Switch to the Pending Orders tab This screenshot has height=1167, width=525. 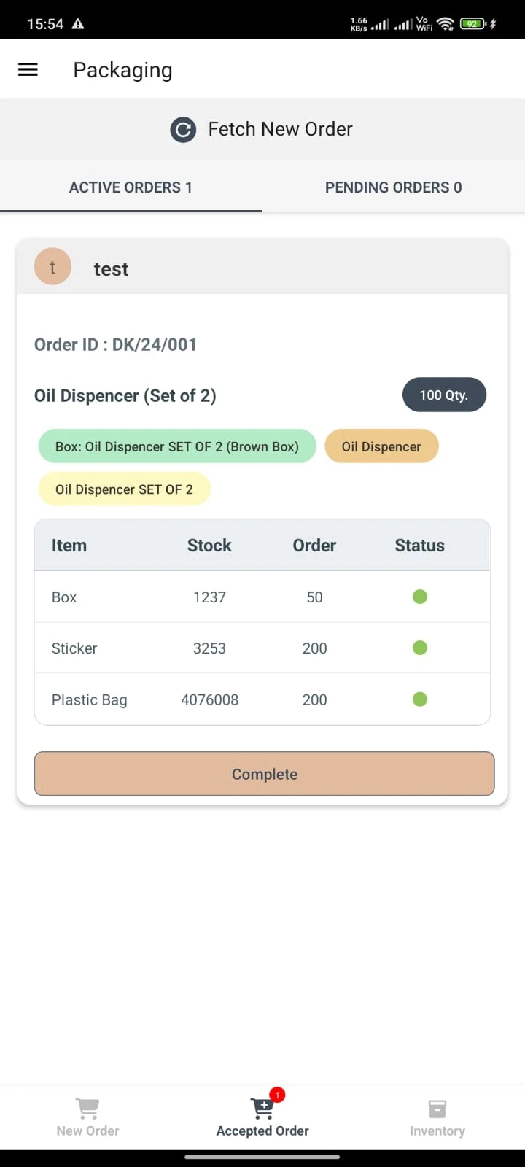point(394,187)
